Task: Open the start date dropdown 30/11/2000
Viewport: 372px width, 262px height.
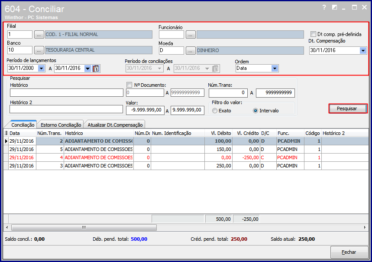Action: coord(41,69)
